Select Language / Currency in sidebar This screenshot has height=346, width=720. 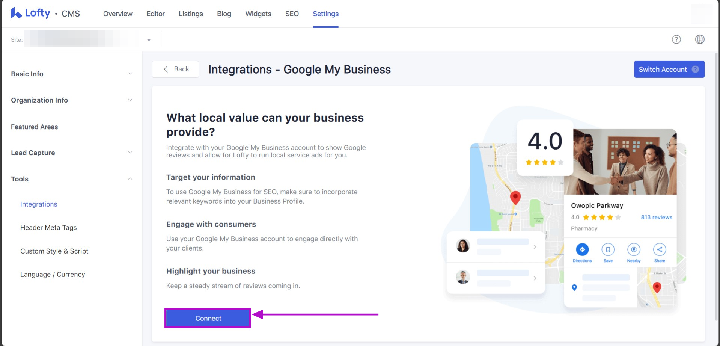(53, 275)
